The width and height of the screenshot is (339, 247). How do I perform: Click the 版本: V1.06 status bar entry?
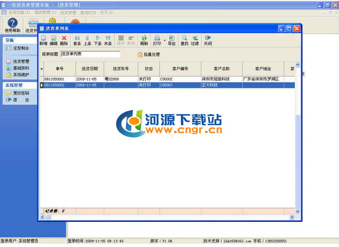pos(161,241)
